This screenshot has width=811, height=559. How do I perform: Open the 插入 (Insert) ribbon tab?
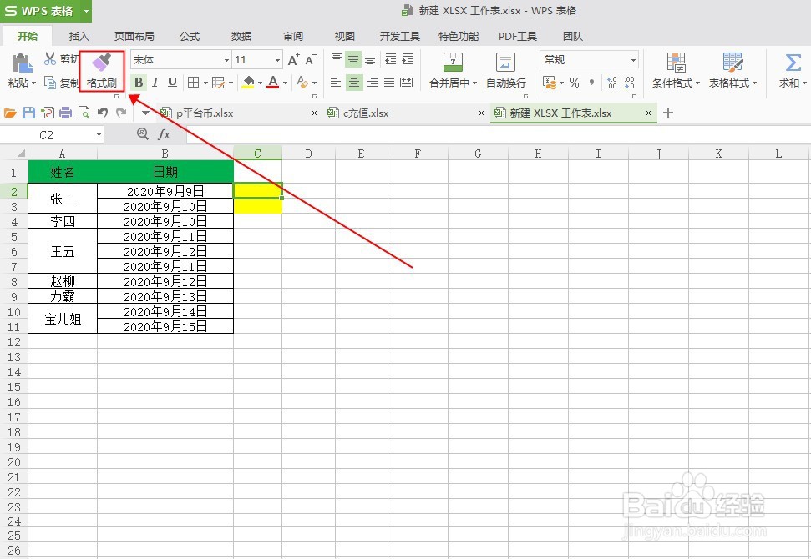[79, 36]
